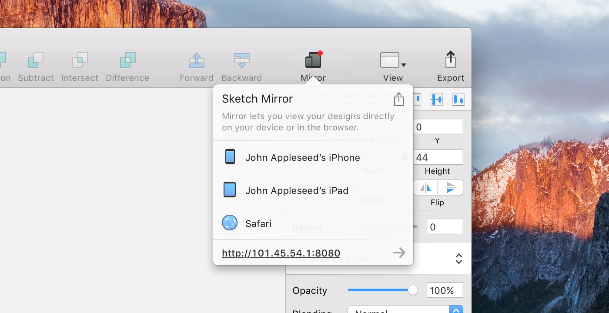Click the Subtract boolean operation icon
This screenshot has height=313, width=609.
click(x=36, y=60)
